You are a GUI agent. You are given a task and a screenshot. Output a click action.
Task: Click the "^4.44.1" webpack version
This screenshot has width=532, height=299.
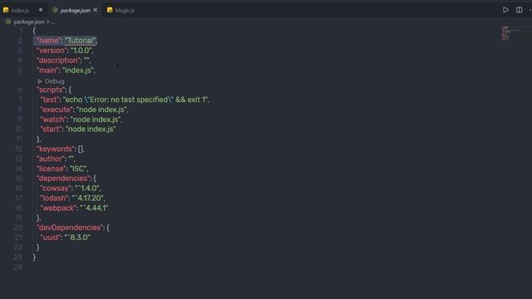[94, 208]
